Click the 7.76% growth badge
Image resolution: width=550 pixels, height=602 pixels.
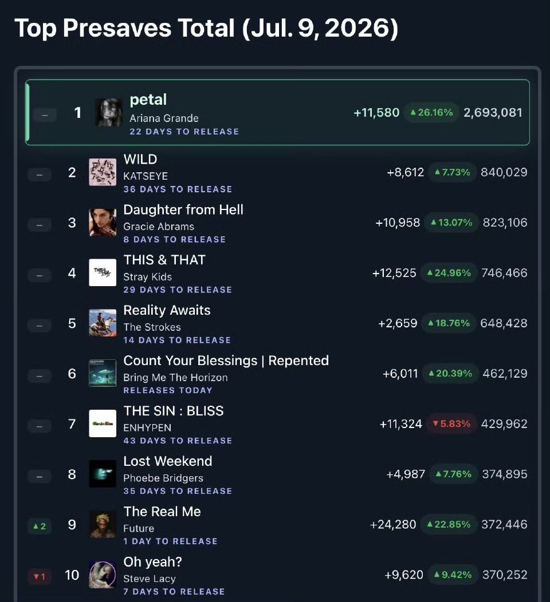click(453, 474)
